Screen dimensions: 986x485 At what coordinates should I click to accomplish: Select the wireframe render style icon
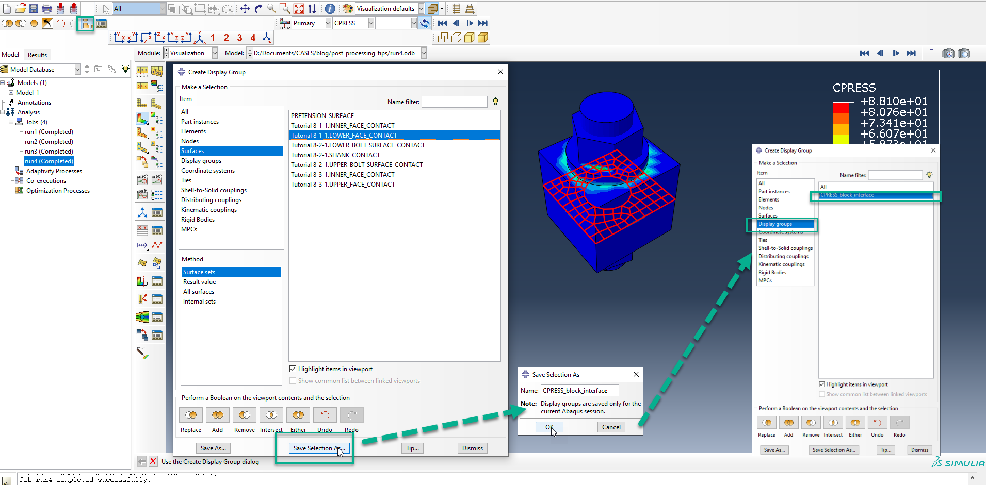click(443, 38)
